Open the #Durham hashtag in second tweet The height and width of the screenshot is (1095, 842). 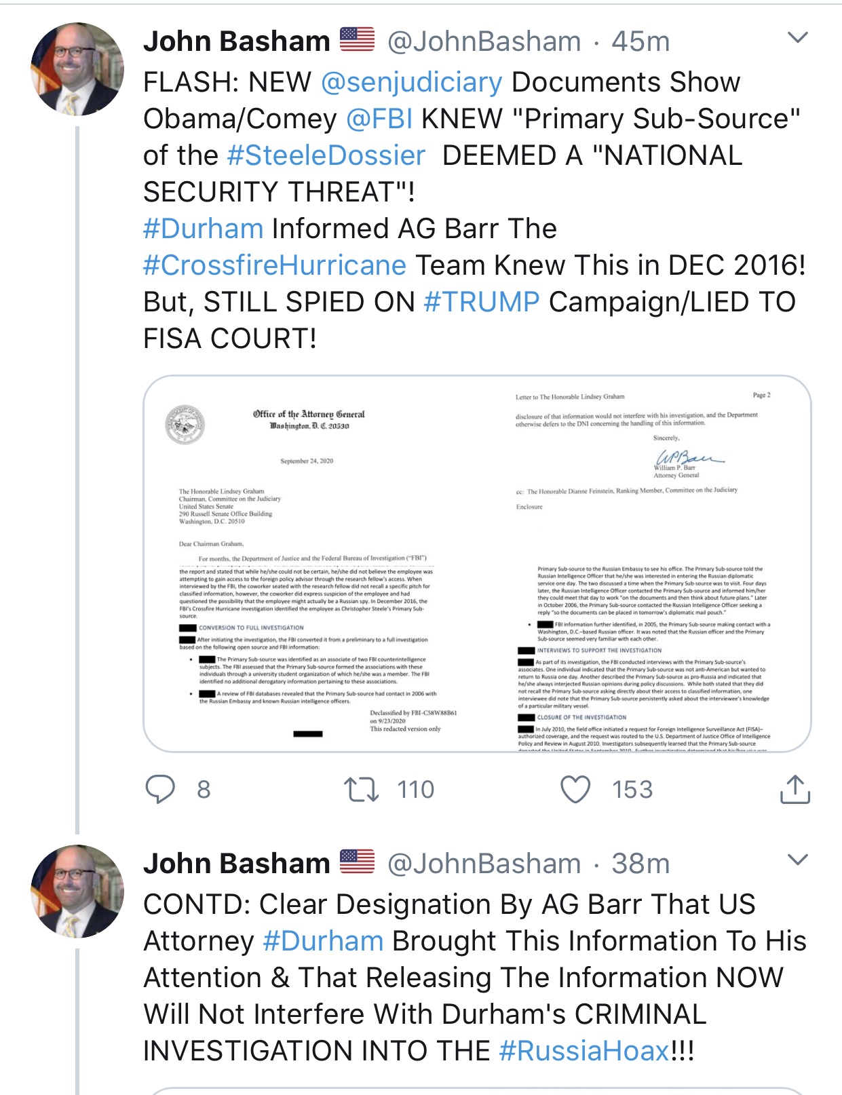(x=323, y=941)
